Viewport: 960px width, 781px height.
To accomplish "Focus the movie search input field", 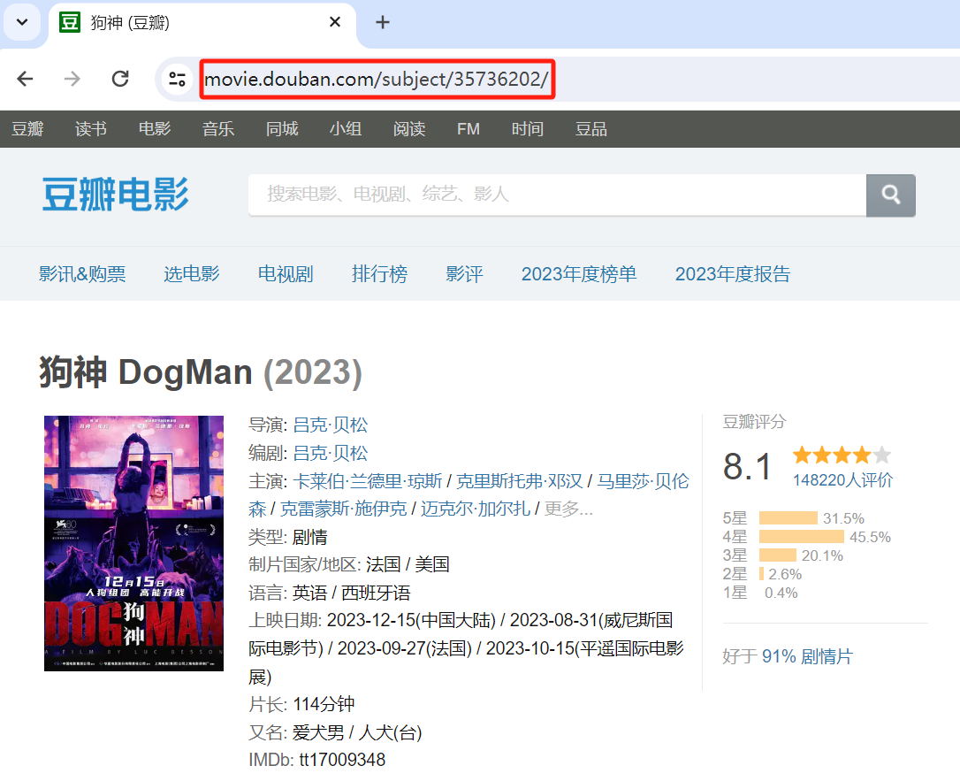I will 557,195.
